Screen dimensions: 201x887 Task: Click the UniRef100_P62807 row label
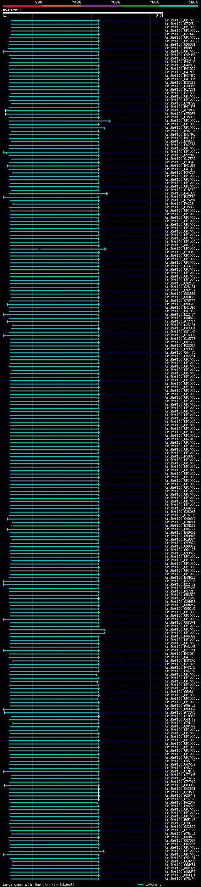[180, 802]
